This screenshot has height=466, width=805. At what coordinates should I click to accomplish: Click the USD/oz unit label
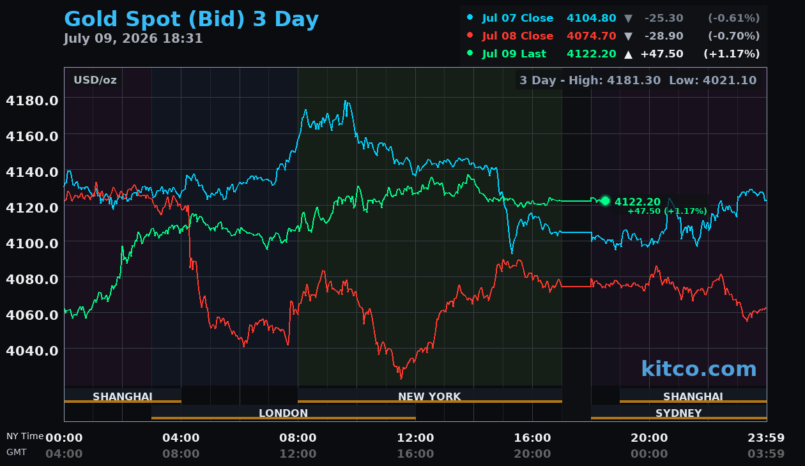click(95, 80)
